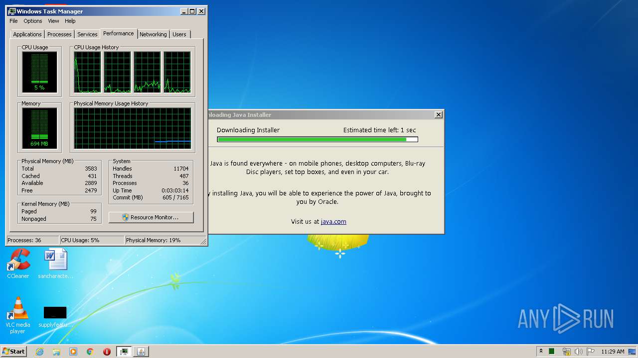Select the sancharacte Word document icon
Image resolution: width=638 pixels, height=358 pixels.
(x=55, y=264)
